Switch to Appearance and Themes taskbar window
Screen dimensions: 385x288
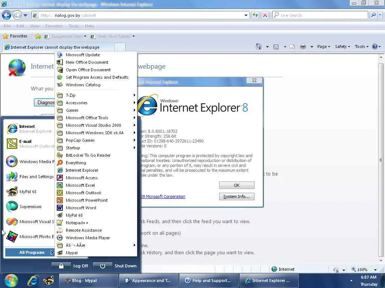(x=149, y=280)
